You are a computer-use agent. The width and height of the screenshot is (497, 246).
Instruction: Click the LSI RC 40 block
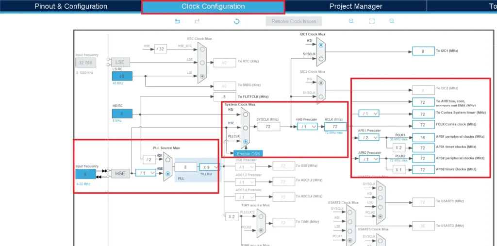122,76
